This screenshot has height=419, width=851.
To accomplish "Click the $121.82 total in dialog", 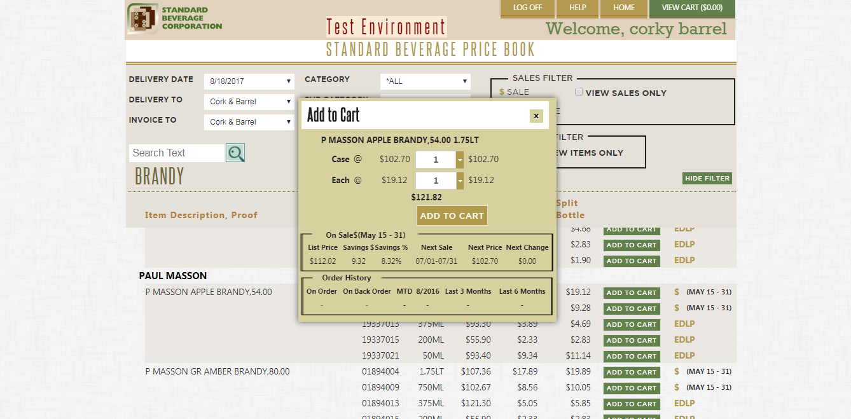I will coord(427,198).
